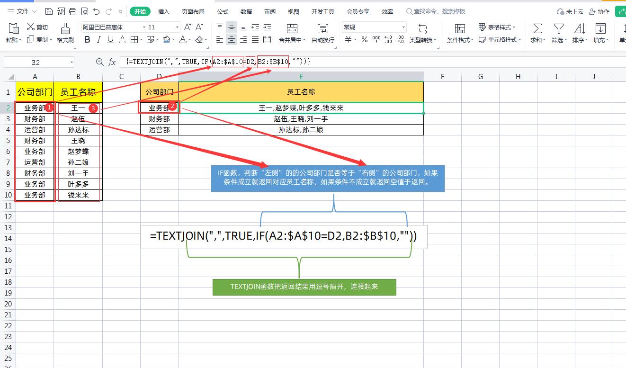Open Print Preview from the quick toolbar
Screen dimensions: 626x368
pos(85,11)
